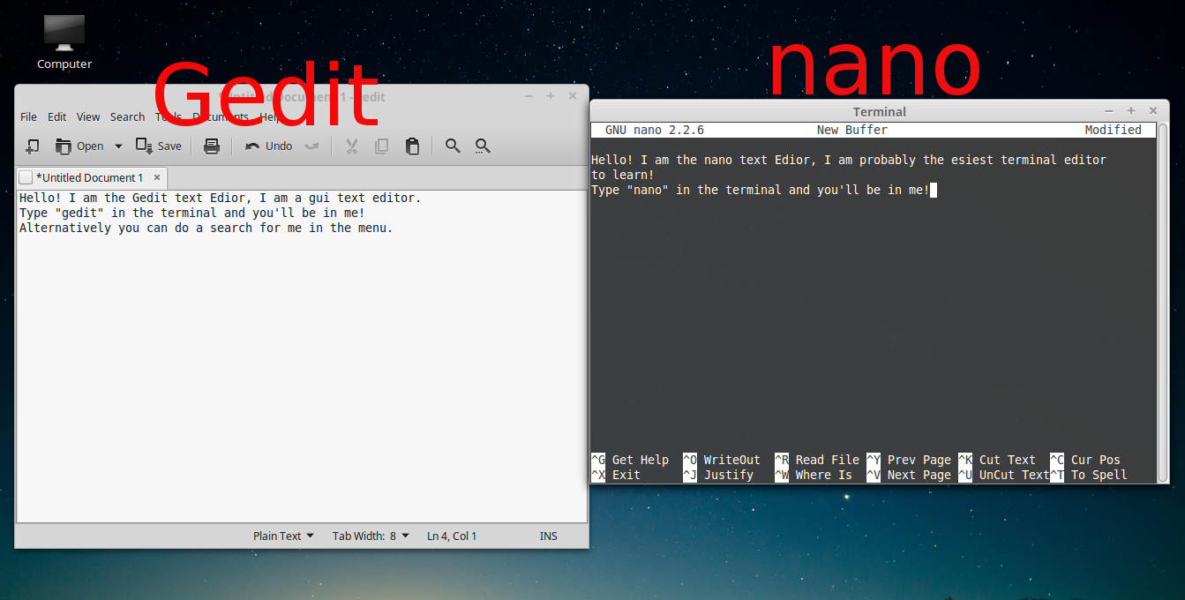Screen dimensions: 1185x600
Task: Open the Plain Text language dropdown
Action: click(283, 536)
